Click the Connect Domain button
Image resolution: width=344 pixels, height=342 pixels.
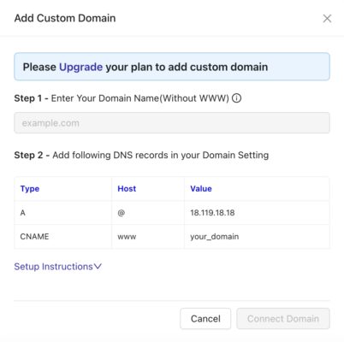click(283, 319)
